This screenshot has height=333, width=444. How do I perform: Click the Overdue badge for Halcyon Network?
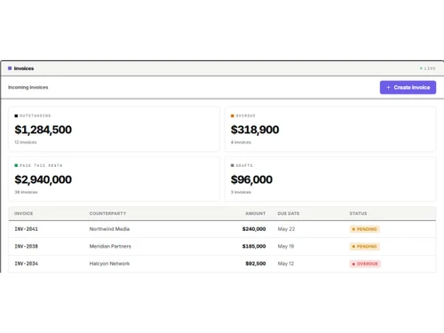[365, 264]
